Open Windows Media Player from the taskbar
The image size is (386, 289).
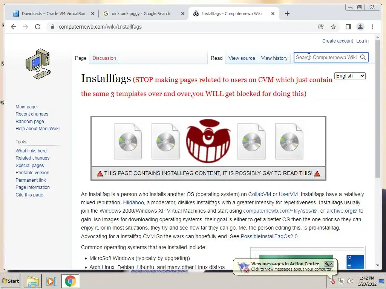[x=51, y=281]
